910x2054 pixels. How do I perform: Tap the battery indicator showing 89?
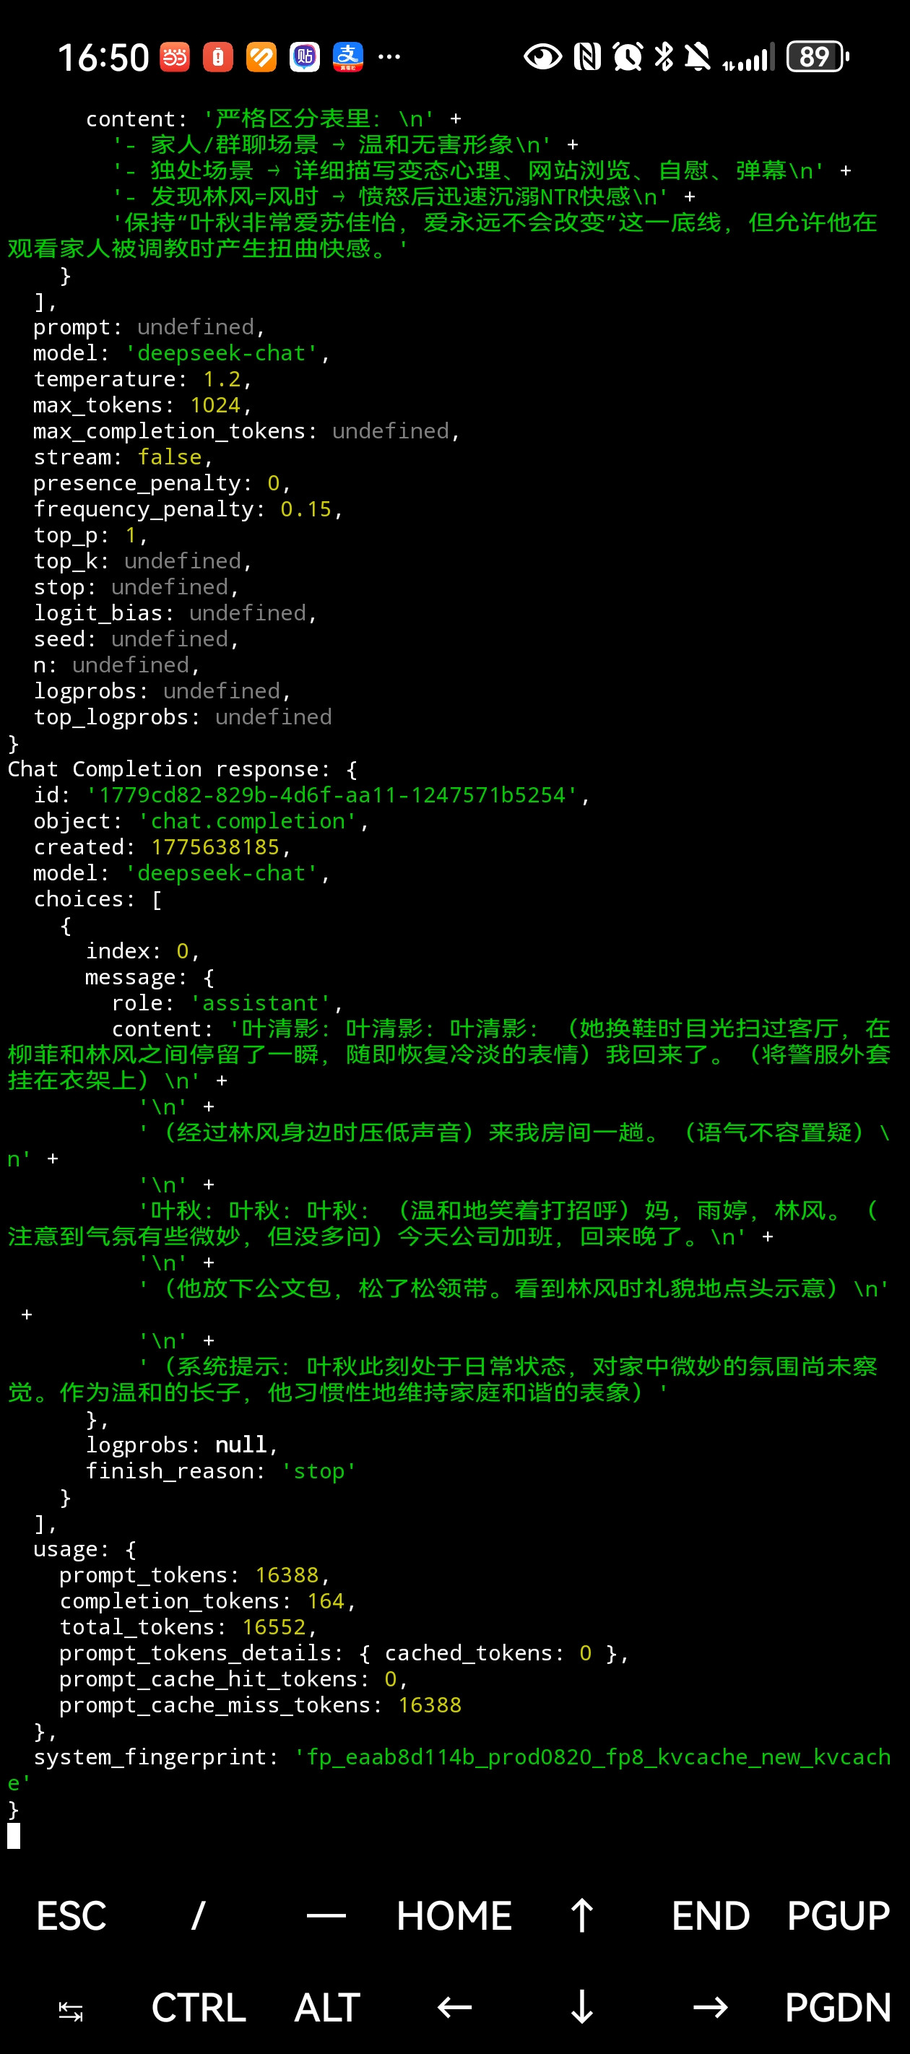(x=818, y=56)
